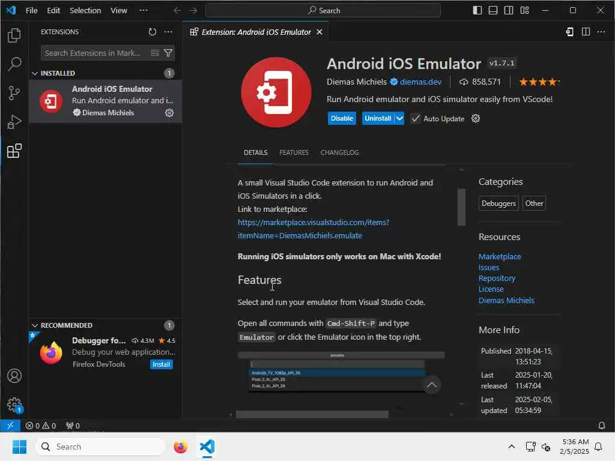Open the Run and Debug view

click(x=14, y=122)
